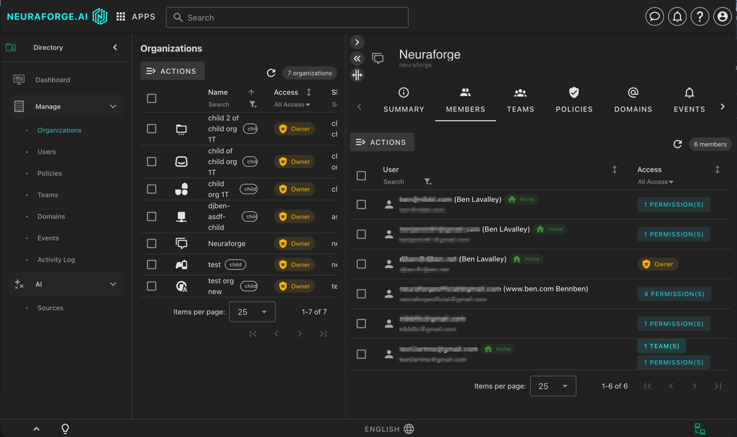Check the djben-asdf-child organization checkbox
Image resolution: width=737 pixels, height=437 pixels.
click(x=152, y=217)
